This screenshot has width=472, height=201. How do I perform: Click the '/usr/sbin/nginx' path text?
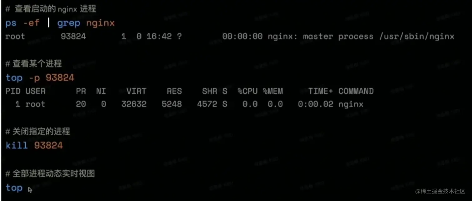(416, 36)
